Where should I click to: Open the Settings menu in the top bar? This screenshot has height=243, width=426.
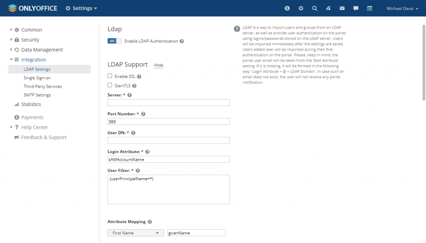click(82, 8)
